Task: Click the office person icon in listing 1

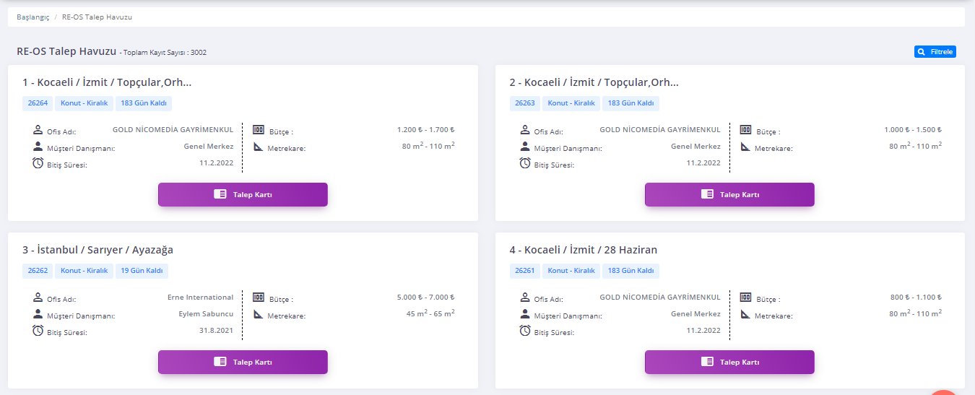Action: pyautogui.click(x=38, y=131)
